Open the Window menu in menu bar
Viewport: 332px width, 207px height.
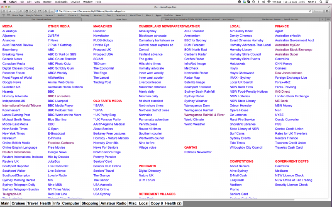pos(88,2)
